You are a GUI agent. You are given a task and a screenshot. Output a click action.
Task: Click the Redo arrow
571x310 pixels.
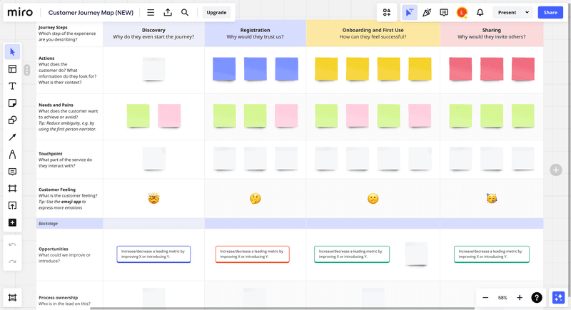point(12,262)
